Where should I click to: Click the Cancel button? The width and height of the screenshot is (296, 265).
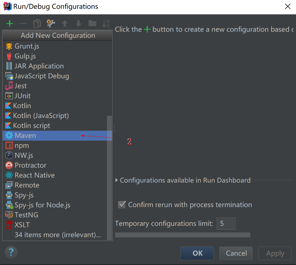pyautogui.click(x=236, y=253)
